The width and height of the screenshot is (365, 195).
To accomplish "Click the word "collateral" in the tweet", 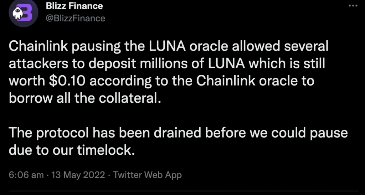I will click(x=128, y=98).
